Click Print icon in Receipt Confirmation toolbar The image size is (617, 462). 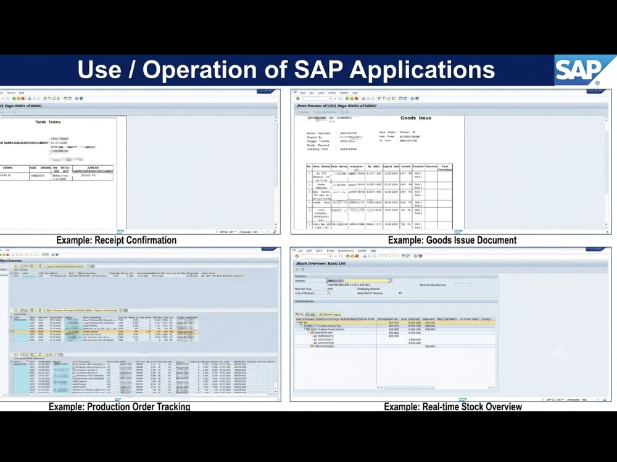click(x=30, y=99)
